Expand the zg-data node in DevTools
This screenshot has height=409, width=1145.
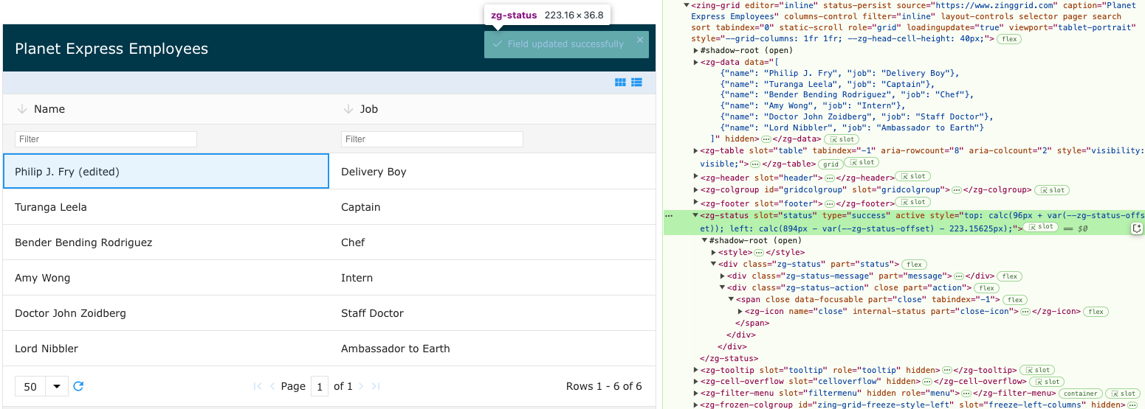[695, 63]
